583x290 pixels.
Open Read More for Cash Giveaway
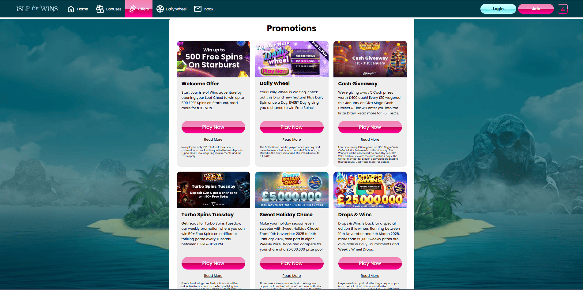tap(370, 139)
